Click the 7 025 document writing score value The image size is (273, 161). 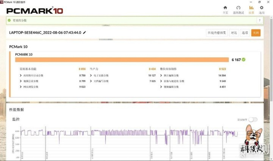[152, 81]
